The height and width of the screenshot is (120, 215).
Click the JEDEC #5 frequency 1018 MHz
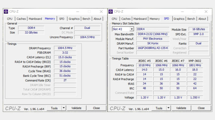144,65
